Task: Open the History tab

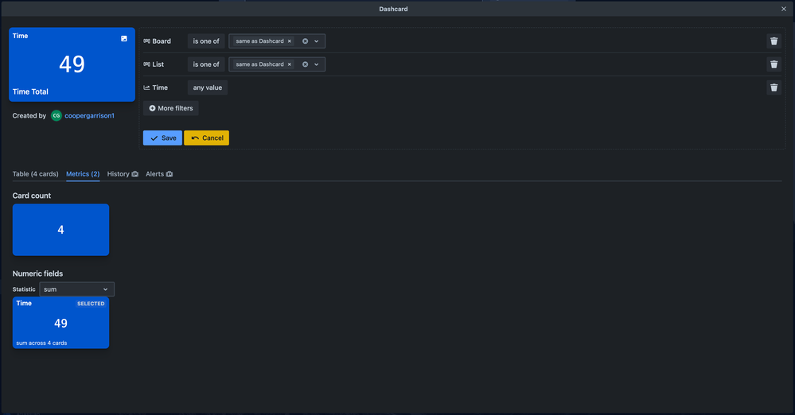Action: tap(123, 174)
